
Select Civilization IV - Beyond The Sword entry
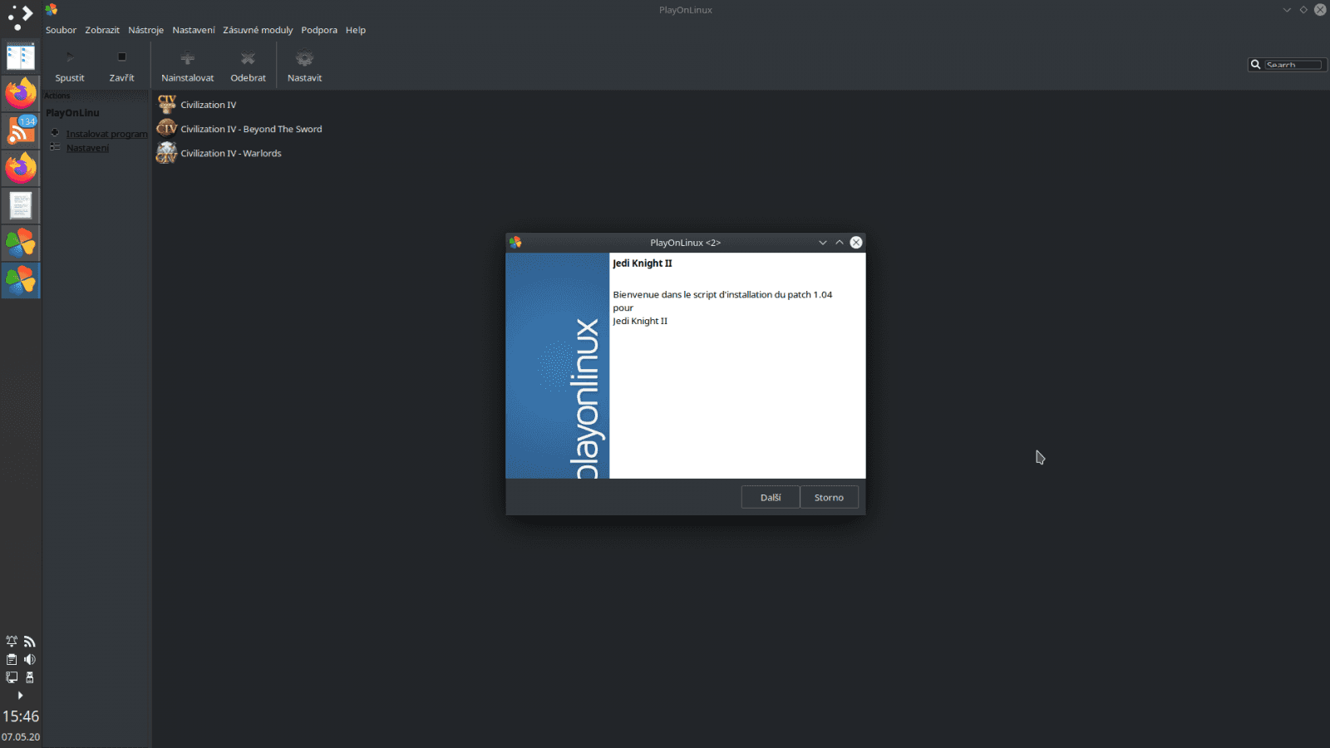coord(239,129)
